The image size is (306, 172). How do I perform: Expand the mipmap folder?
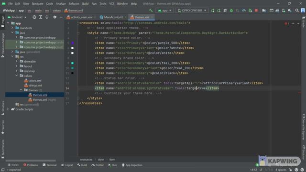coord(17,71)
